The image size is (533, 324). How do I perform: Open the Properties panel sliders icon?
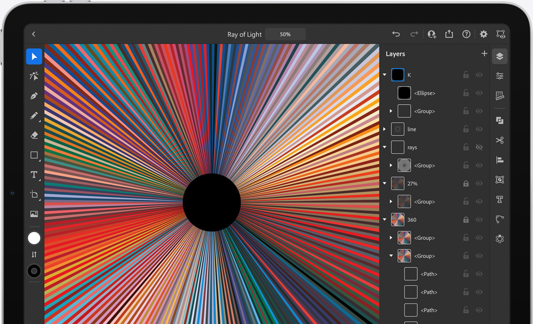pos(499,76)
